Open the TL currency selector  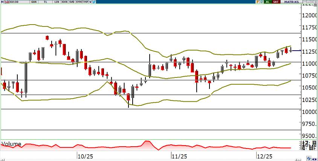pyautogui.click(x=46, y=2)
